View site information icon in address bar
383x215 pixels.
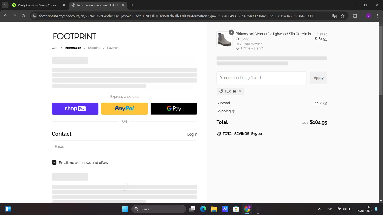34,16
